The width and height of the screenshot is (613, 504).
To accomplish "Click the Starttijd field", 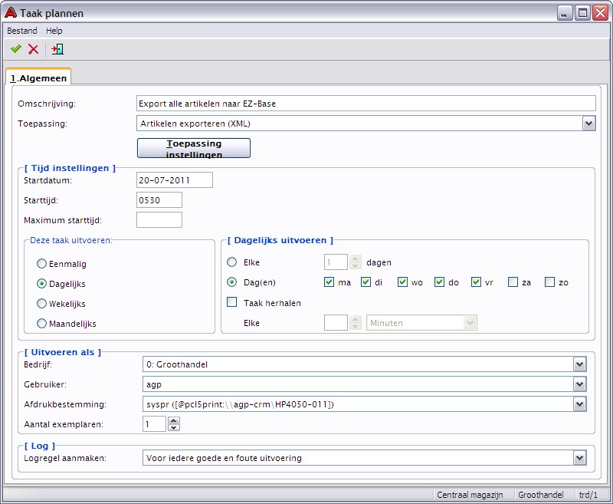I will tap(159, 200).
